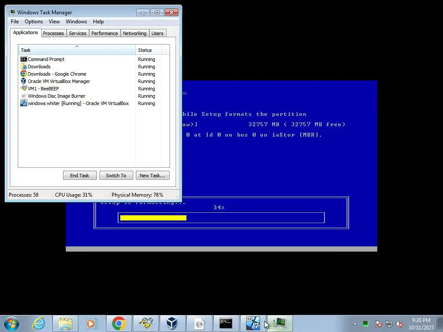Click windows whiter VM icon in task list
This screenshot has width=443, height=332.
24,103
